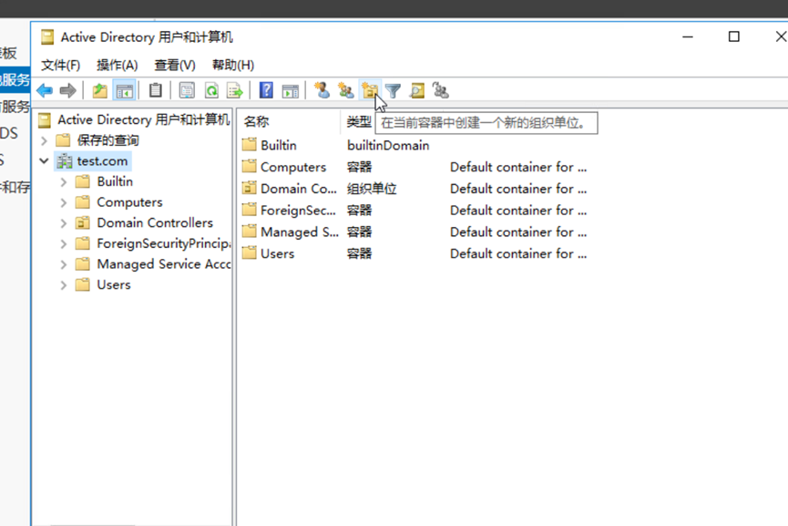Open properties from the toolbar

[x=187, y=90]
